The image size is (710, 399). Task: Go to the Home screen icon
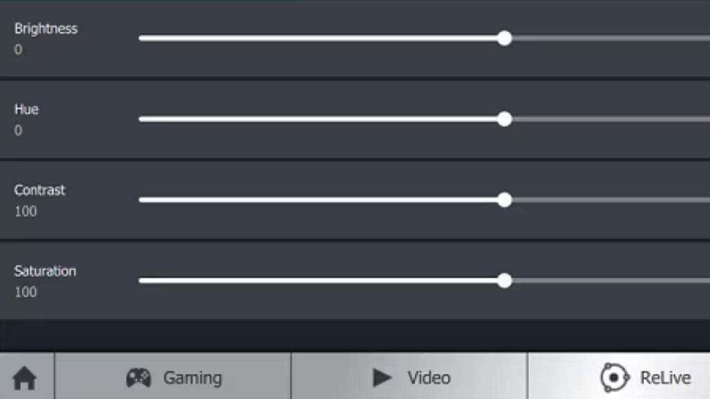(25, 378)
